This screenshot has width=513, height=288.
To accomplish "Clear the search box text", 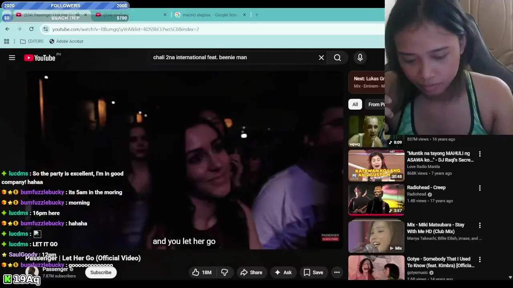I will point(321,58).
